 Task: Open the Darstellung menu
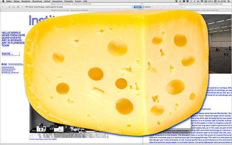coord(37,1)
